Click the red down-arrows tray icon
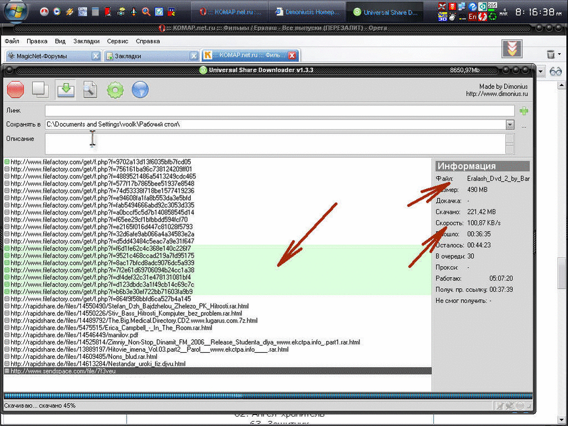Screen dimensions: 568x426 click(453, 6)
